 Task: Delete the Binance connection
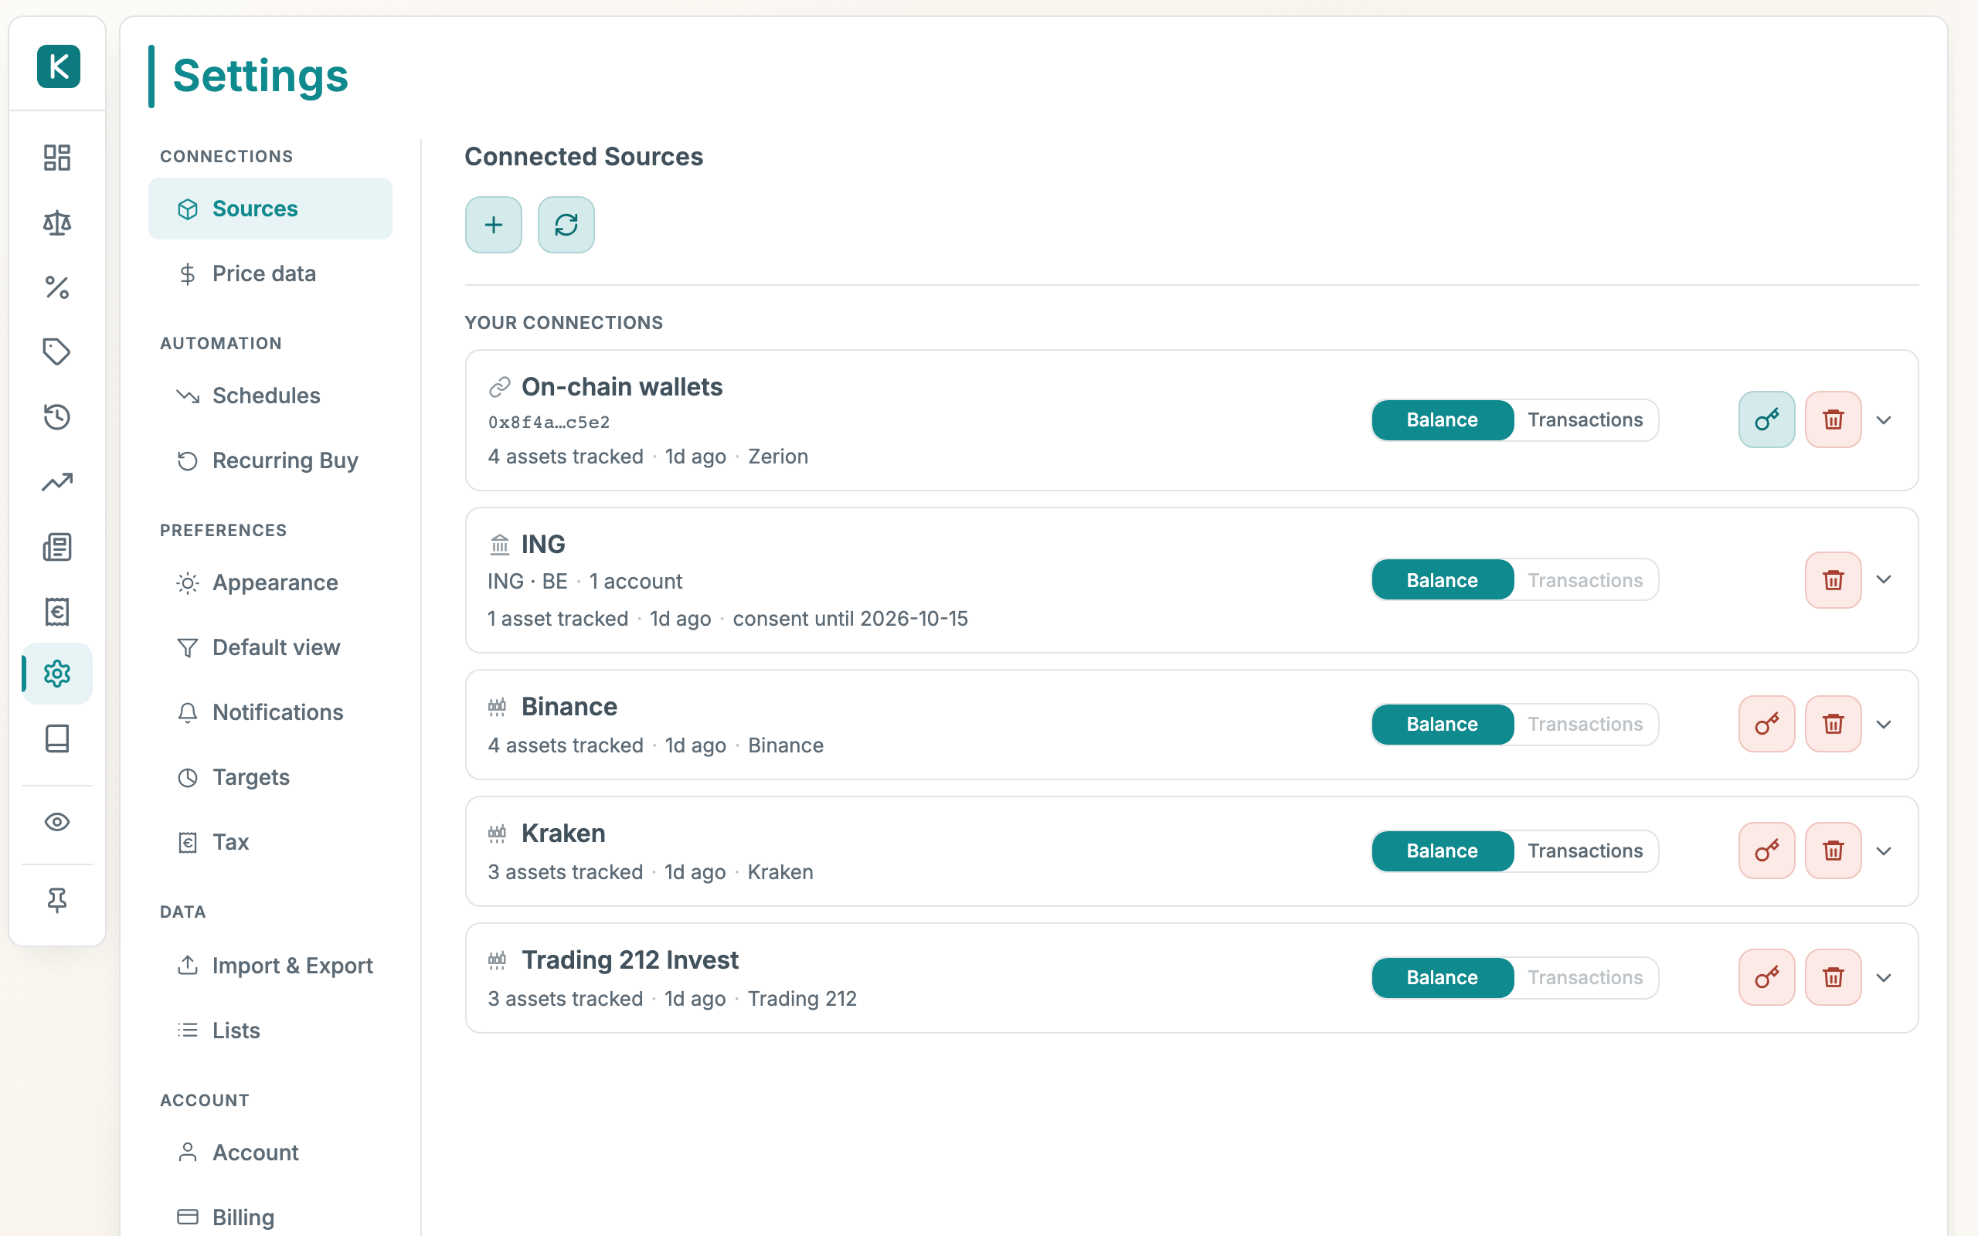tap(1834, 724)
